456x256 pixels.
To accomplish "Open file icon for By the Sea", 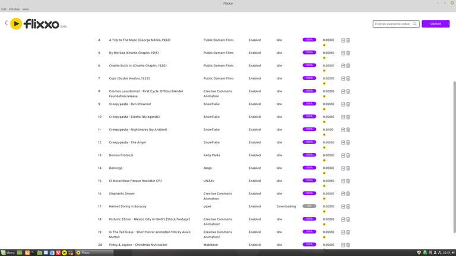I will pos(343,53).
